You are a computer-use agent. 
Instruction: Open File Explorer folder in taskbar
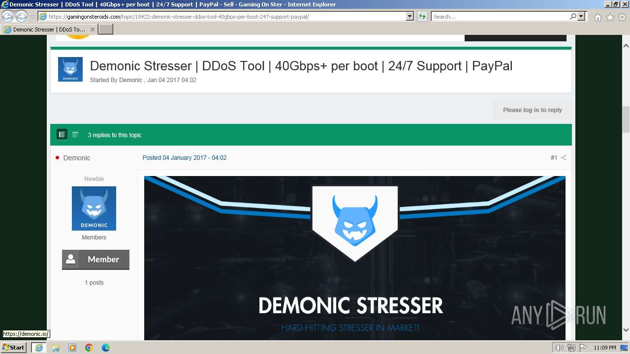56,348
